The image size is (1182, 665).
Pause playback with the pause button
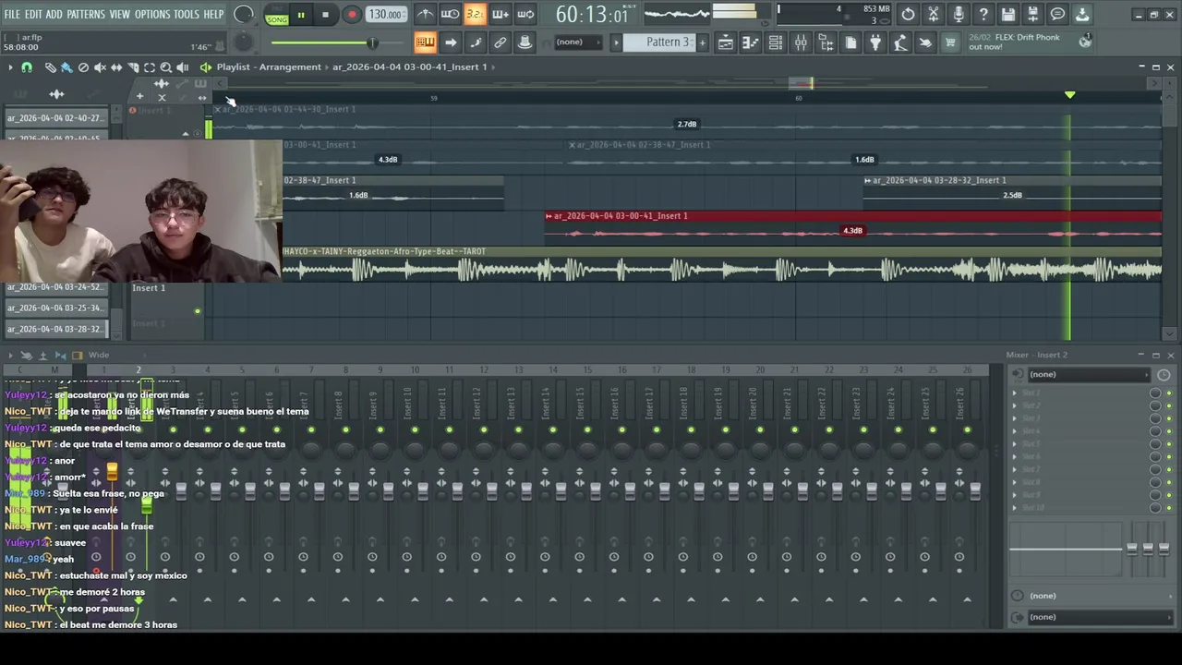tap(301, 15)
